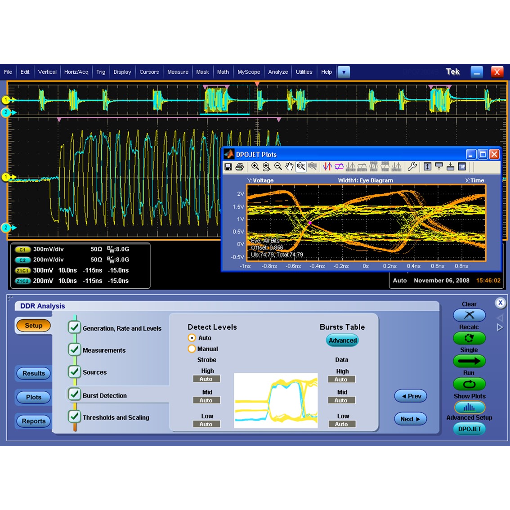Open the MyScope menu
This screenshot has height=510, width=510.
pos(248,72)
